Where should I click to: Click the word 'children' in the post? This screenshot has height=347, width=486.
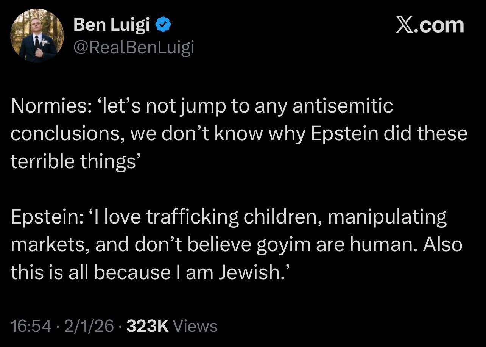coord(282,217)
